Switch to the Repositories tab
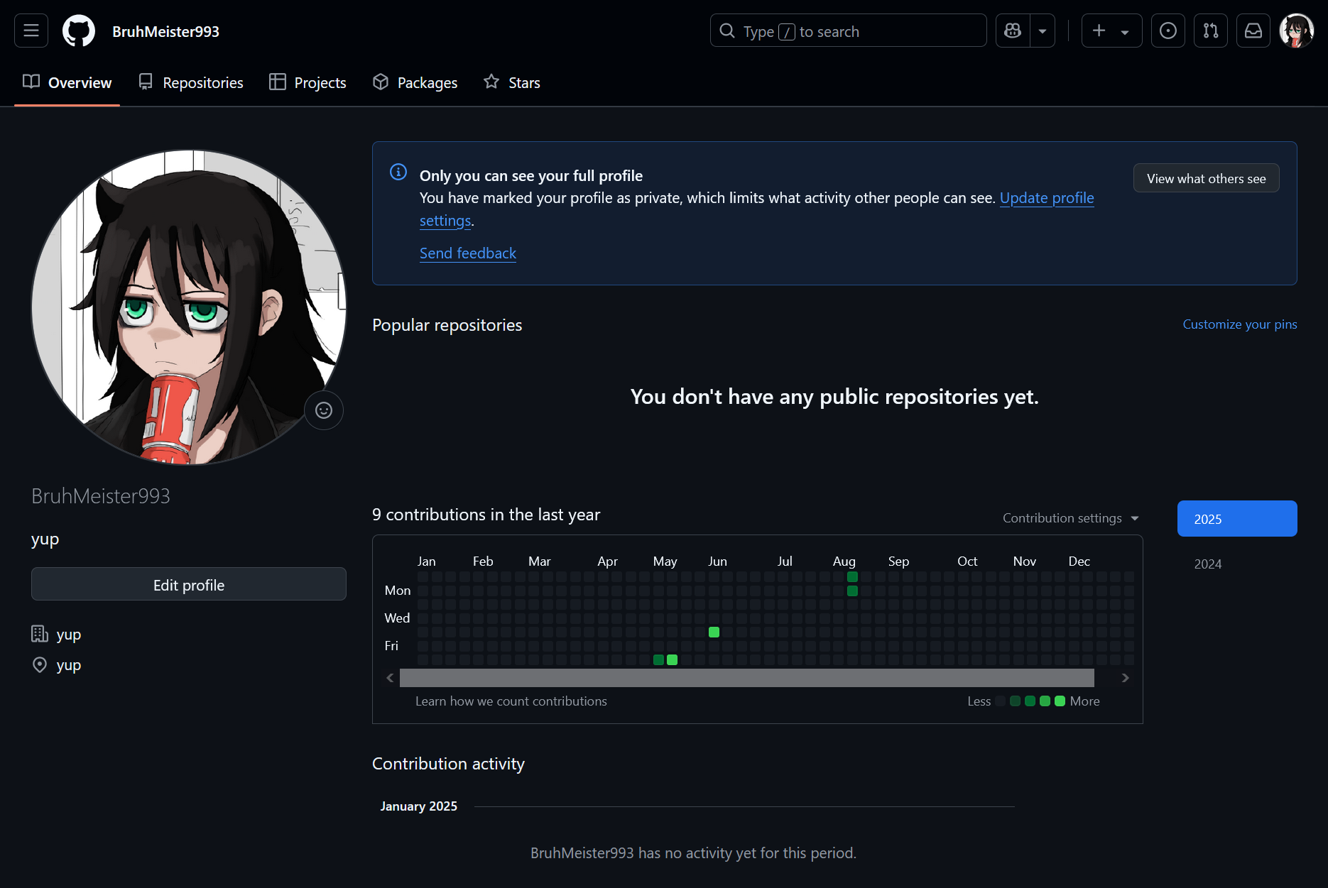 [191, 82]
